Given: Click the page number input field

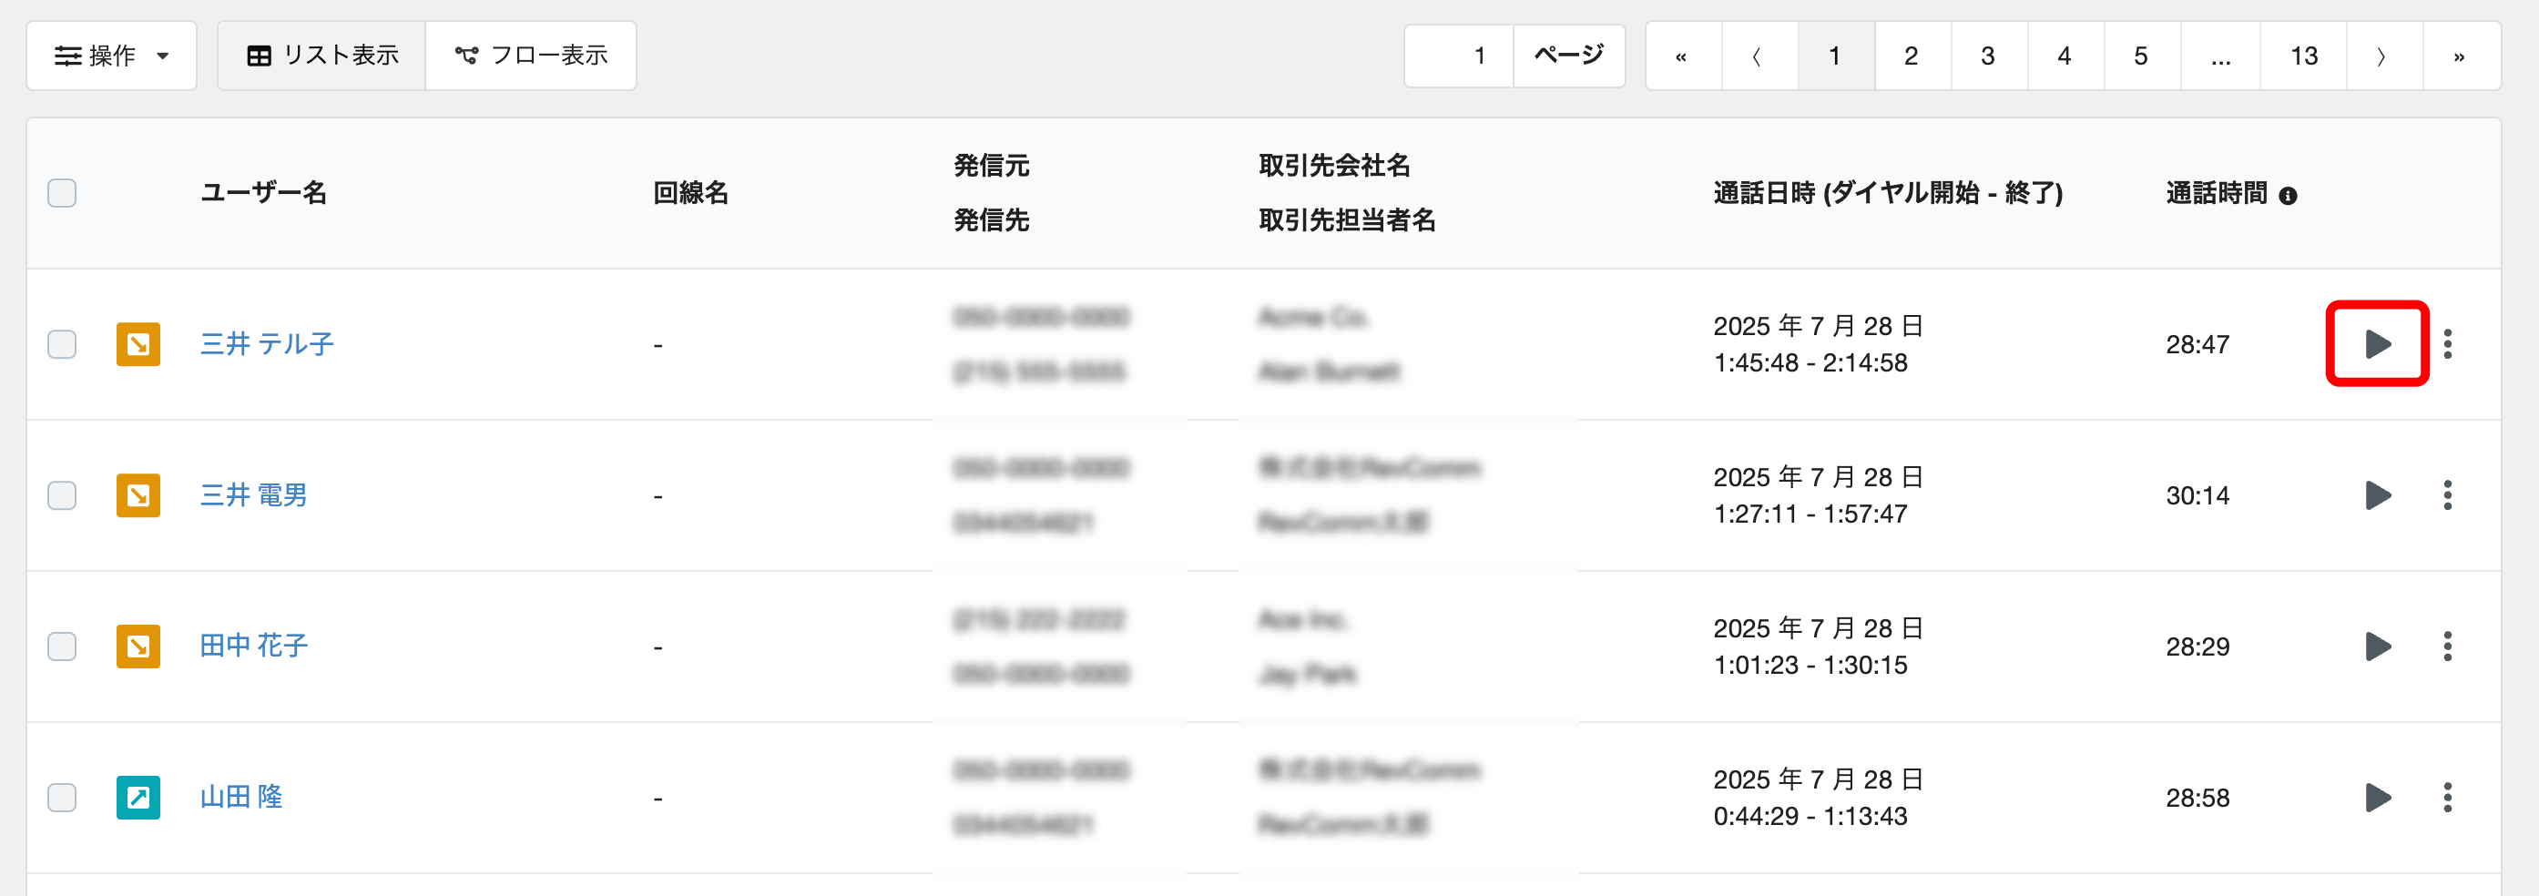Looking at the screenshot, I should pos(1459,56).
